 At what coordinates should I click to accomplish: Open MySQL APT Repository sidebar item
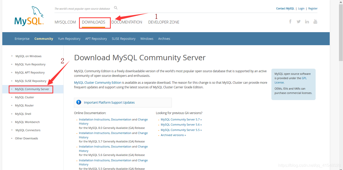pyautogui.click(x=30, y=72)
